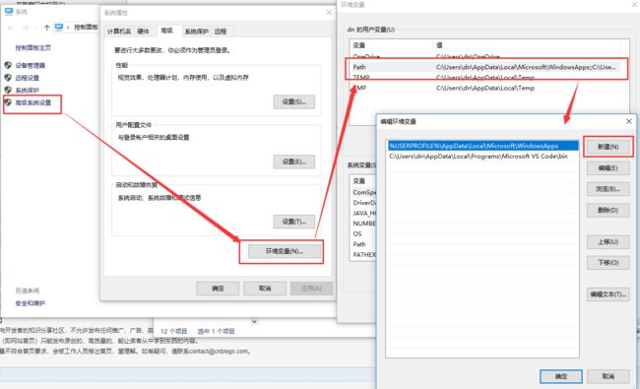Confirm 系统属性 dialog with 确定
This screenshot has width=640, height=389.
(x=218, y=289)
